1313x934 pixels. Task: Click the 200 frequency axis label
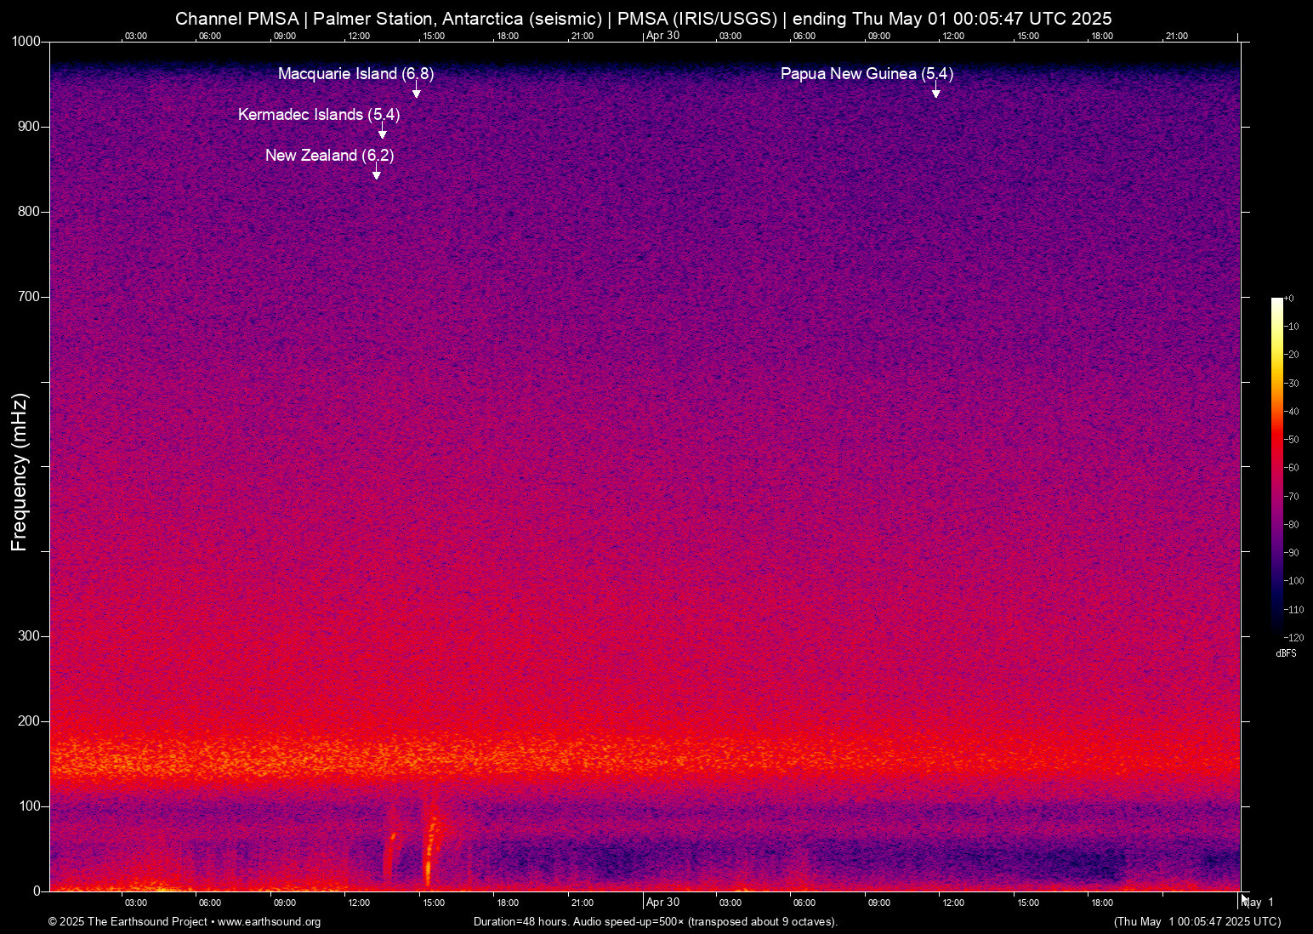pos(29,721)
